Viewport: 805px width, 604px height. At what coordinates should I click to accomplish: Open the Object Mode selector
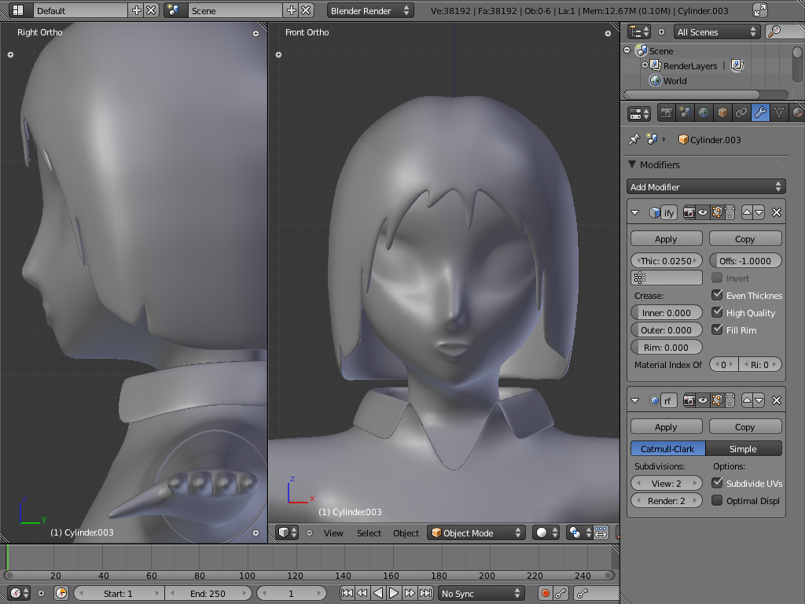coord(476,532)
